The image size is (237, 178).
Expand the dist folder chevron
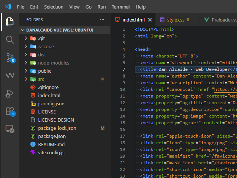click(x=26, y=55)
